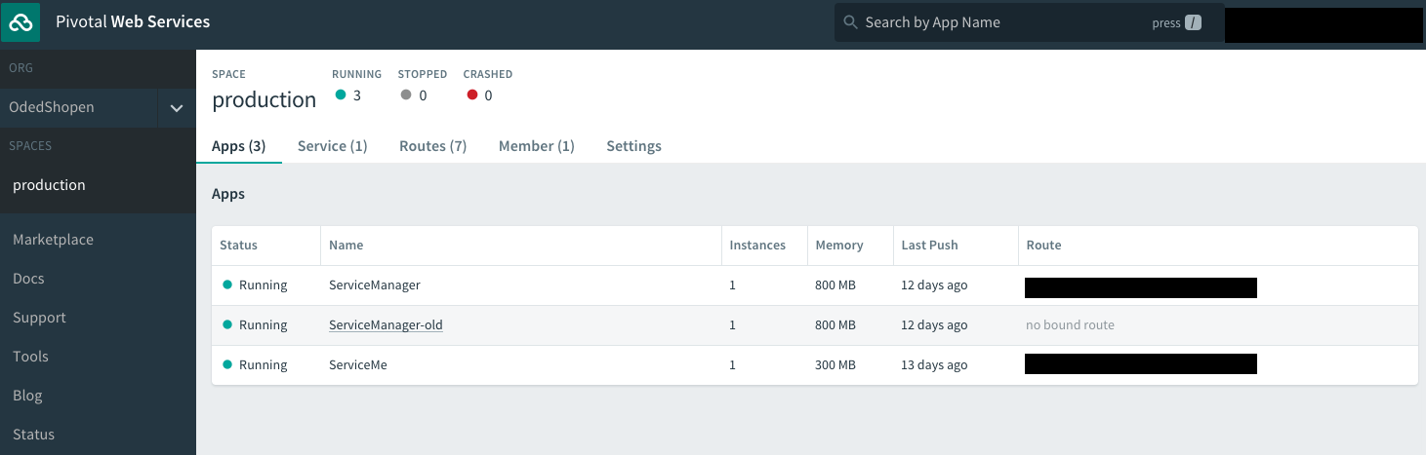The width and height of the screenshot is (1426, 455).
Task: Click the 800 MB cell of ServiceManager-old
Action: point(835,325)
